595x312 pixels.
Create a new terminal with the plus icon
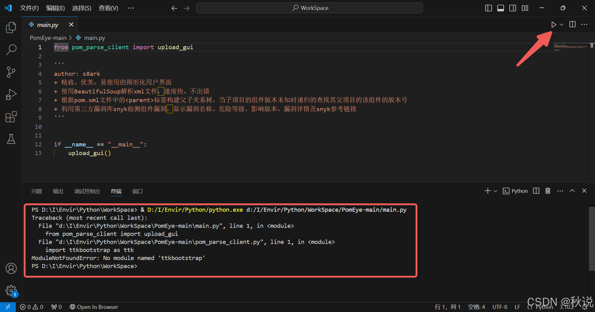coord(488,191)
